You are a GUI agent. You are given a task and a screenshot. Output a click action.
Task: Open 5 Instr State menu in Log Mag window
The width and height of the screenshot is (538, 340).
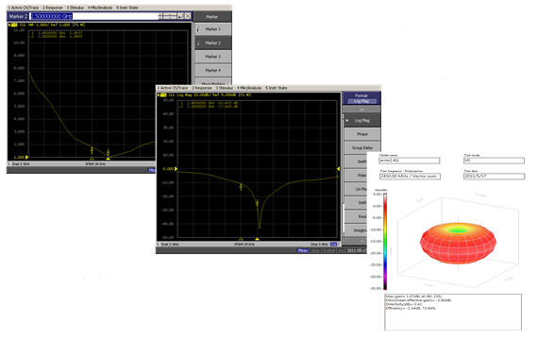click(x=276, y=88)
